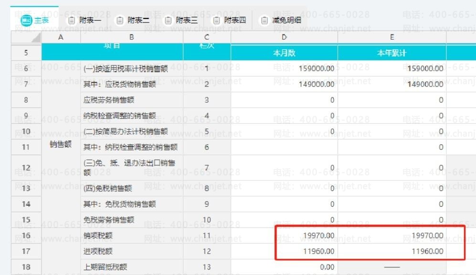
Task: Switch to the 附表二 tab
Action: (134, 21)
